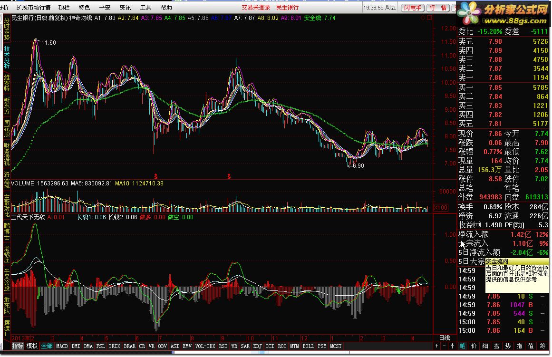Viewport: 552px width, 357px height.
Task: Switch indicator to MCST
Action: [336, 346]
